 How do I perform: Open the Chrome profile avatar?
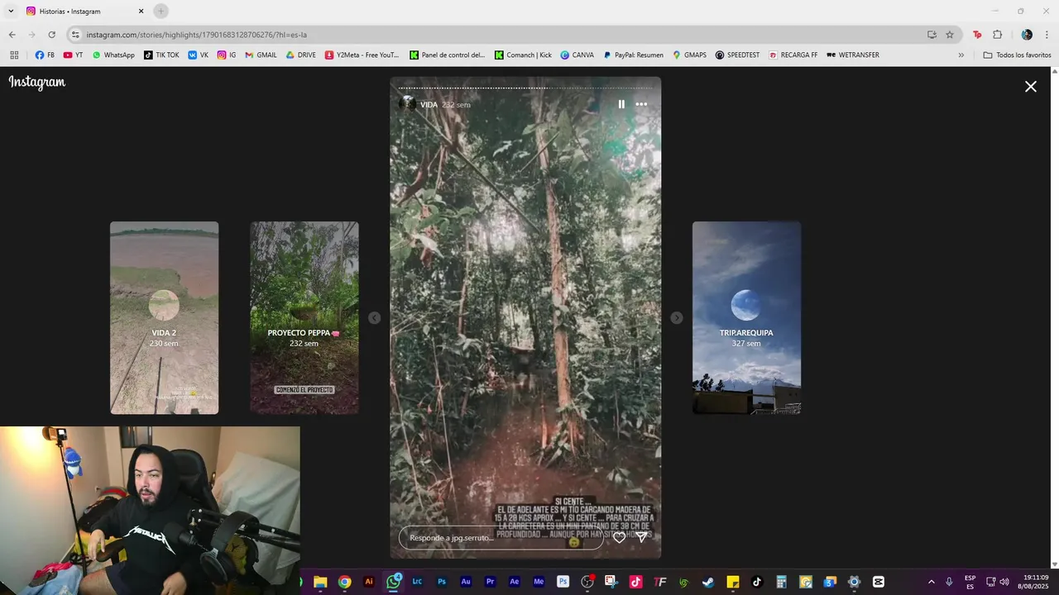pos(1027,35)
